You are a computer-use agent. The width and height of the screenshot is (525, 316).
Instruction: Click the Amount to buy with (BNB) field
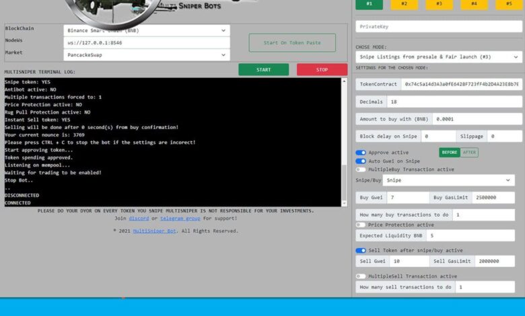click(477, 119)
